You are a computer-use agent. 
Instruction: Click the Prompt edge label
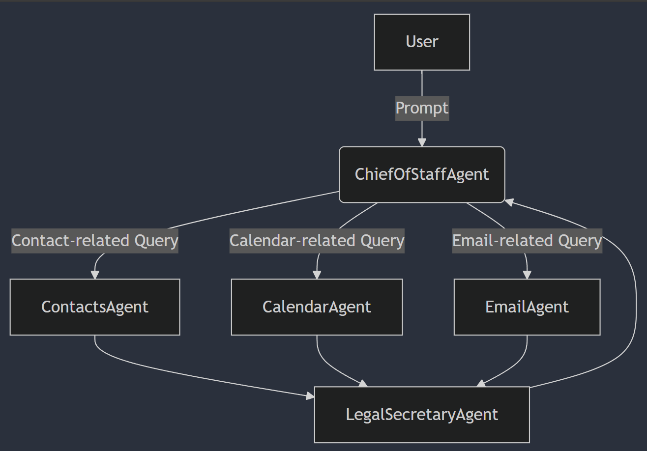(422, 108)
